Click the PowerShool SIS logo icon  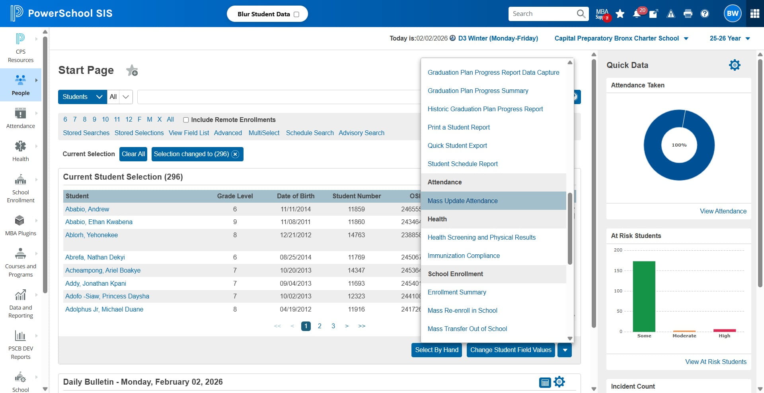[x=17, y=14]
